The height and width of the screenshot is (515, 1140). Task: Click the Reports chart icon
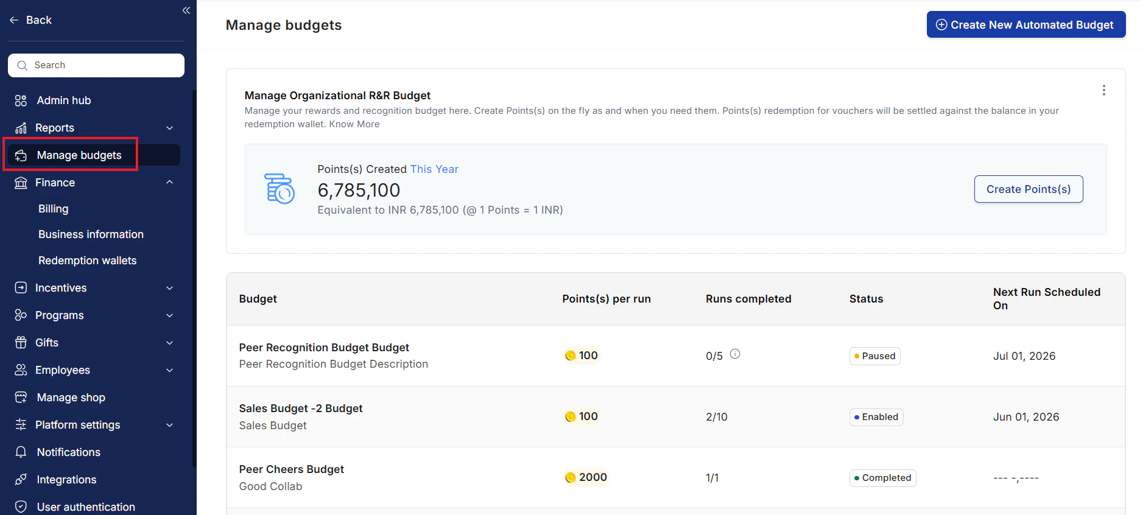pos(21,128)
